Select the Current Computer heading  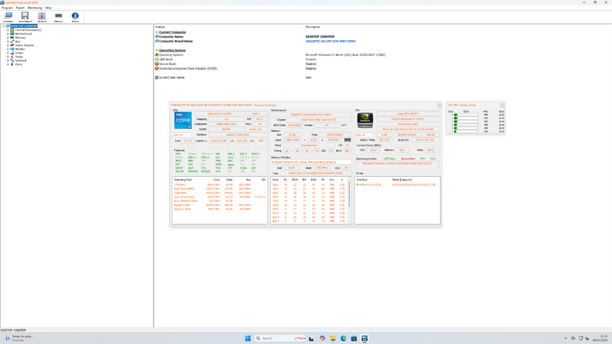(173, 32)
